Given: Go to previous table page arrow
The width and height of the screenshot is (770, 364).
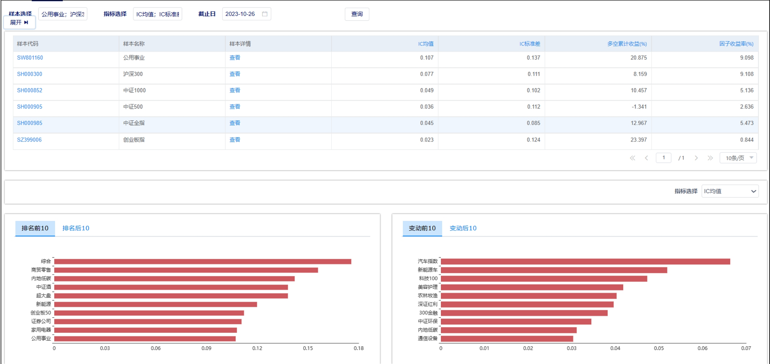Looking at the screenshot, I should [x=647, y=158].
